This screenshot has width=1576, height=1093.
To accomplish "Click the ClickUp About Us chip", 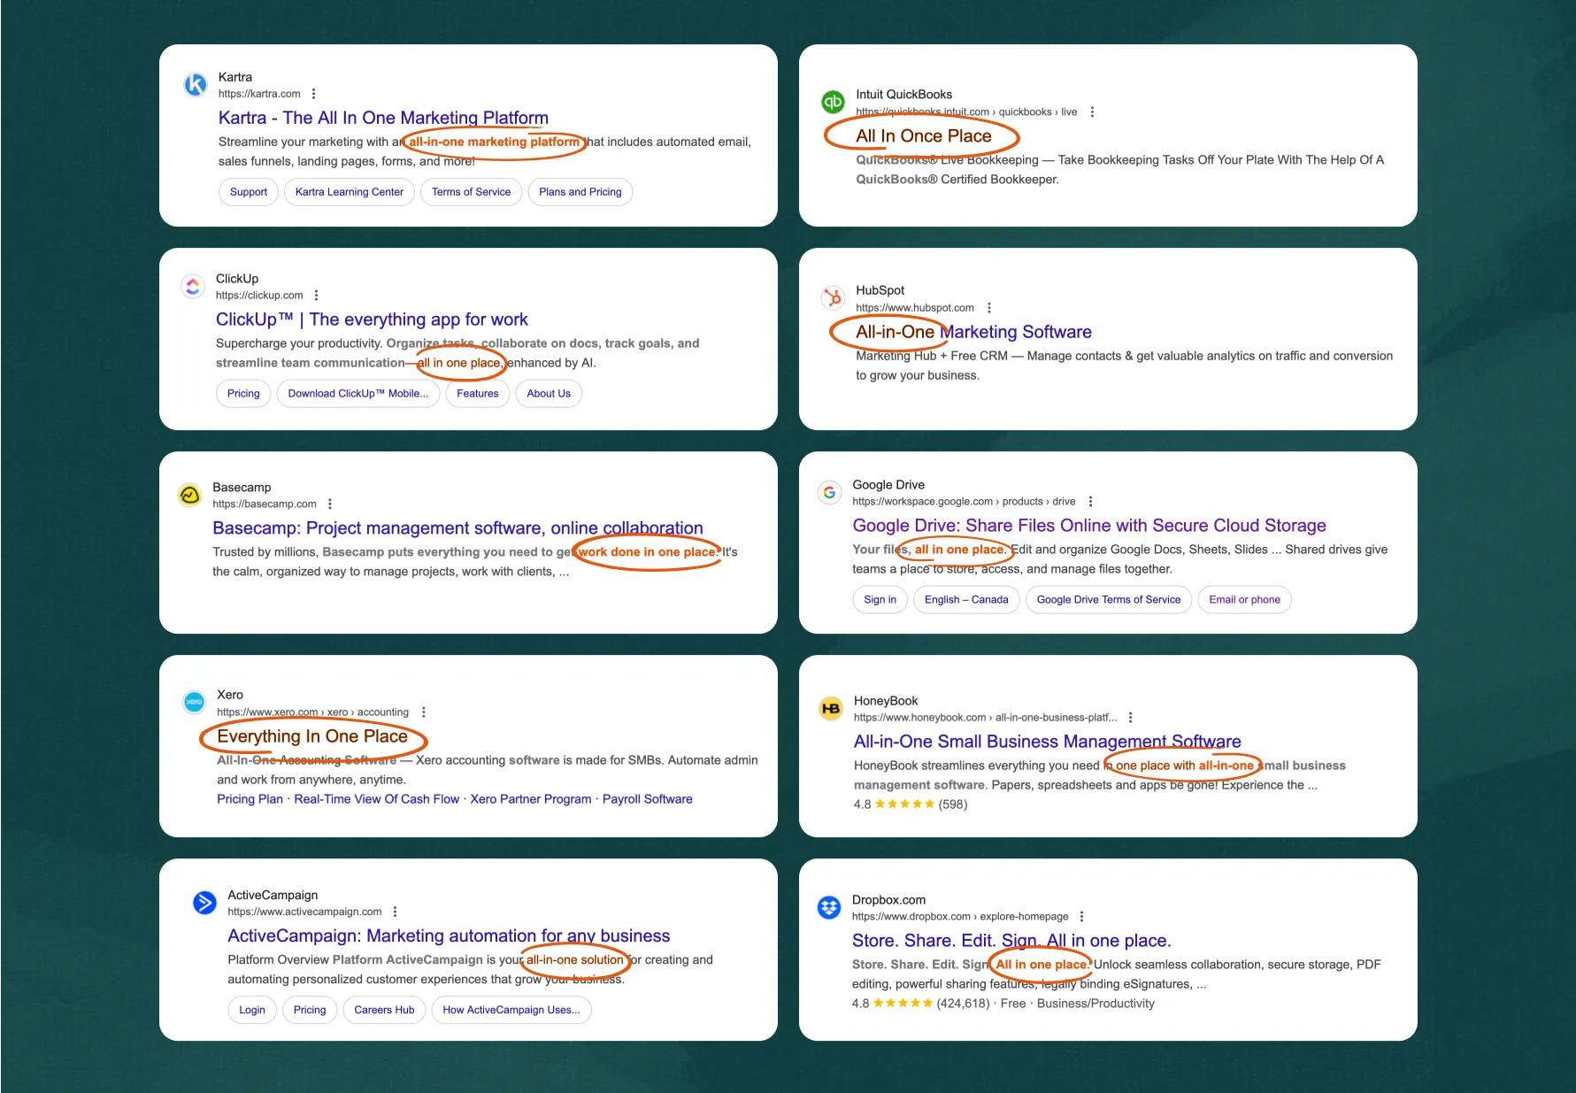I will 549,394.
